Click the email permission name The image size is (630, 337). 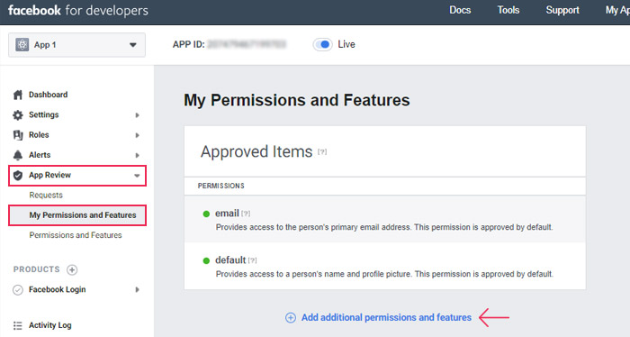click(227, 214)
